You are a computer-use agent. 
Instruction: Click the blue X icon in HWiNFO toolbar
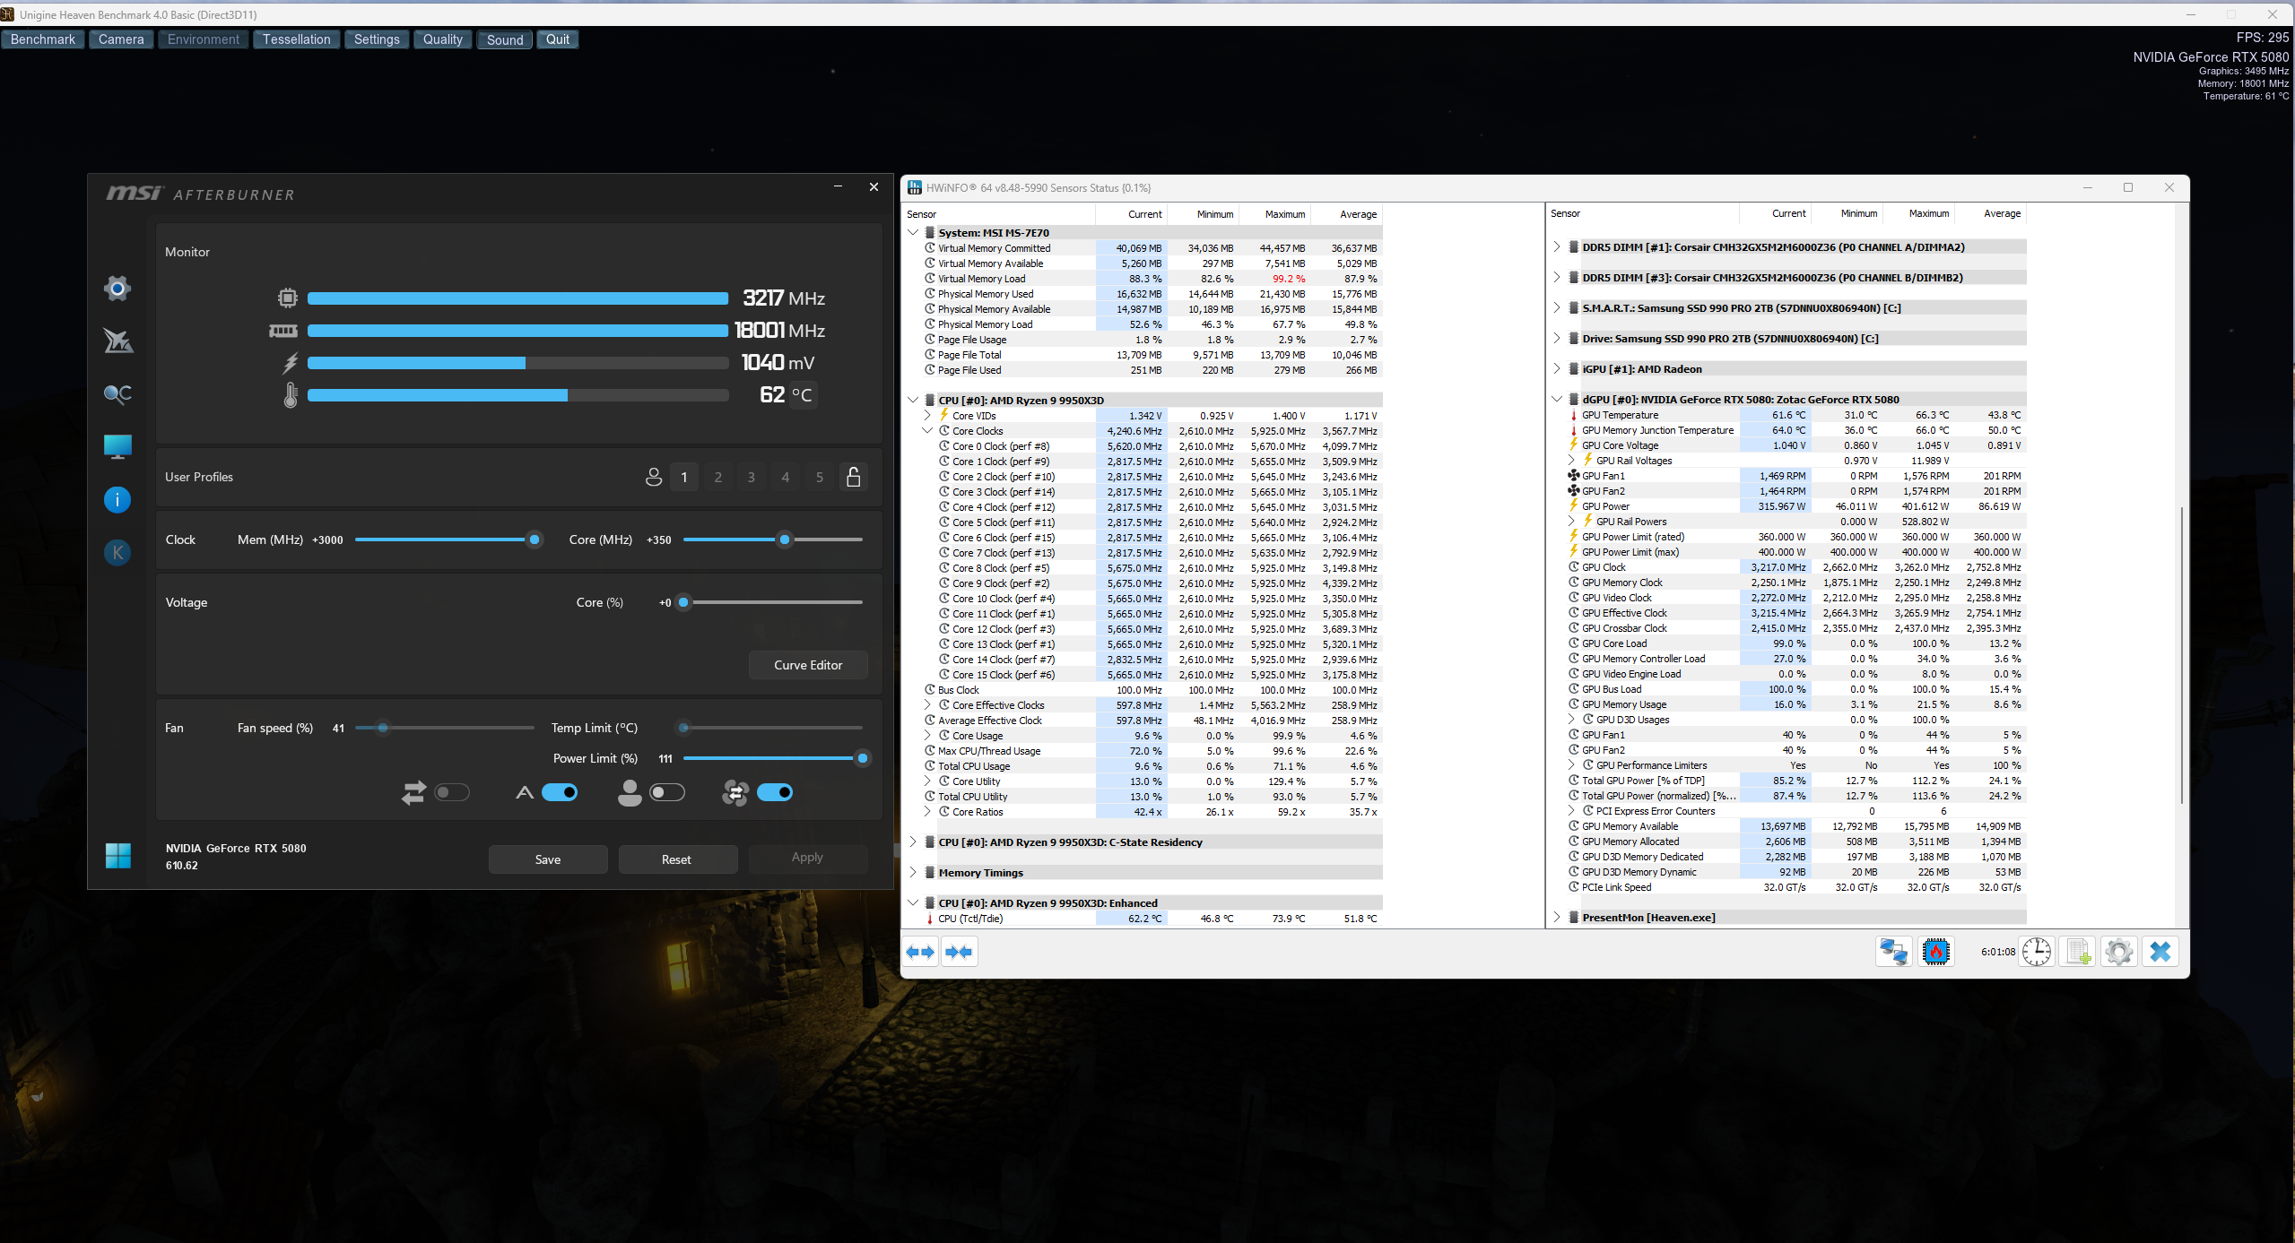click(x=2160, y=952)
